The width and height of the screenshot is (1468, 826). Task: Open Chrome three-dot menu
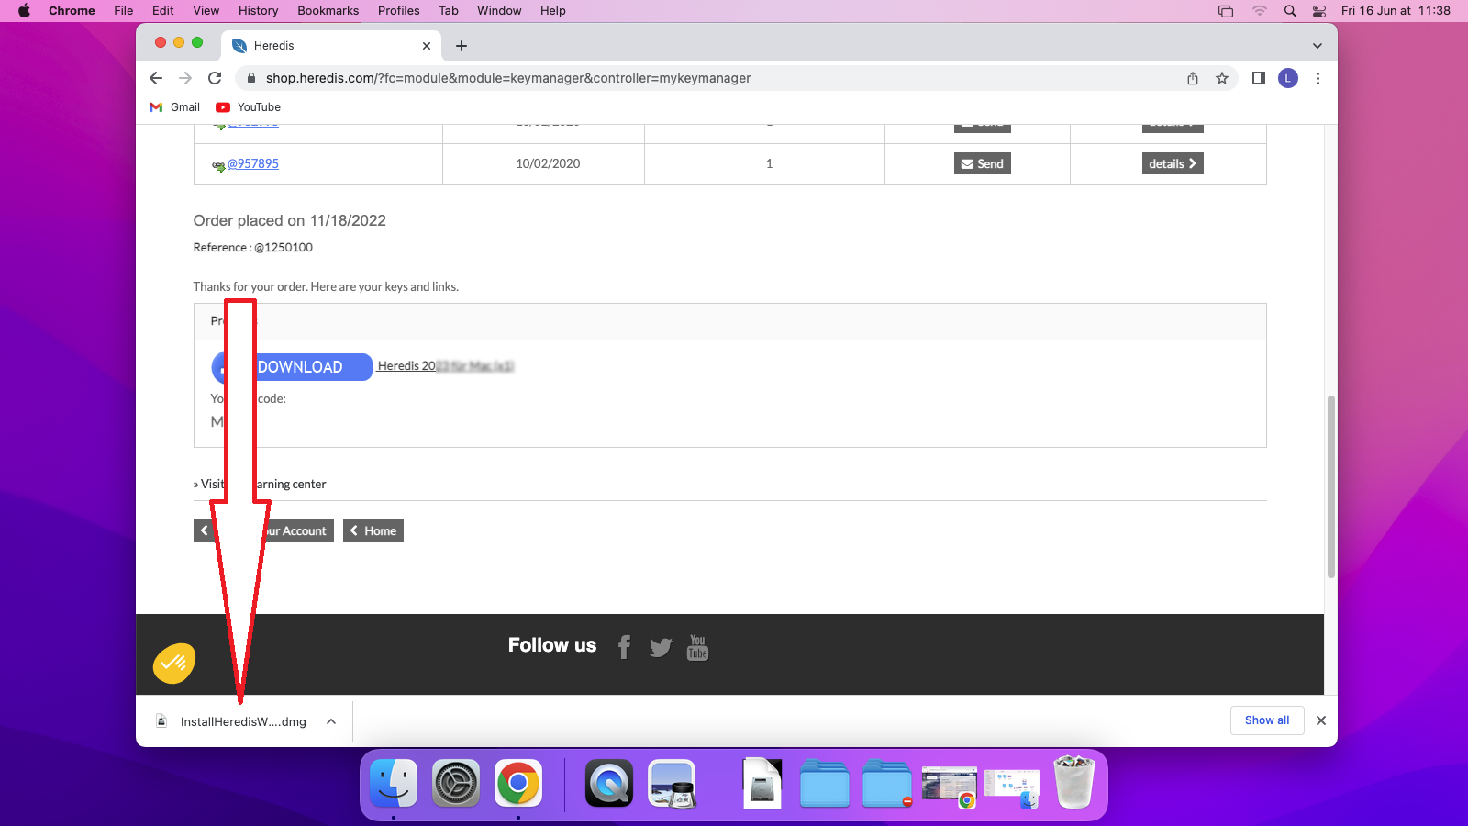(1318, 79)
